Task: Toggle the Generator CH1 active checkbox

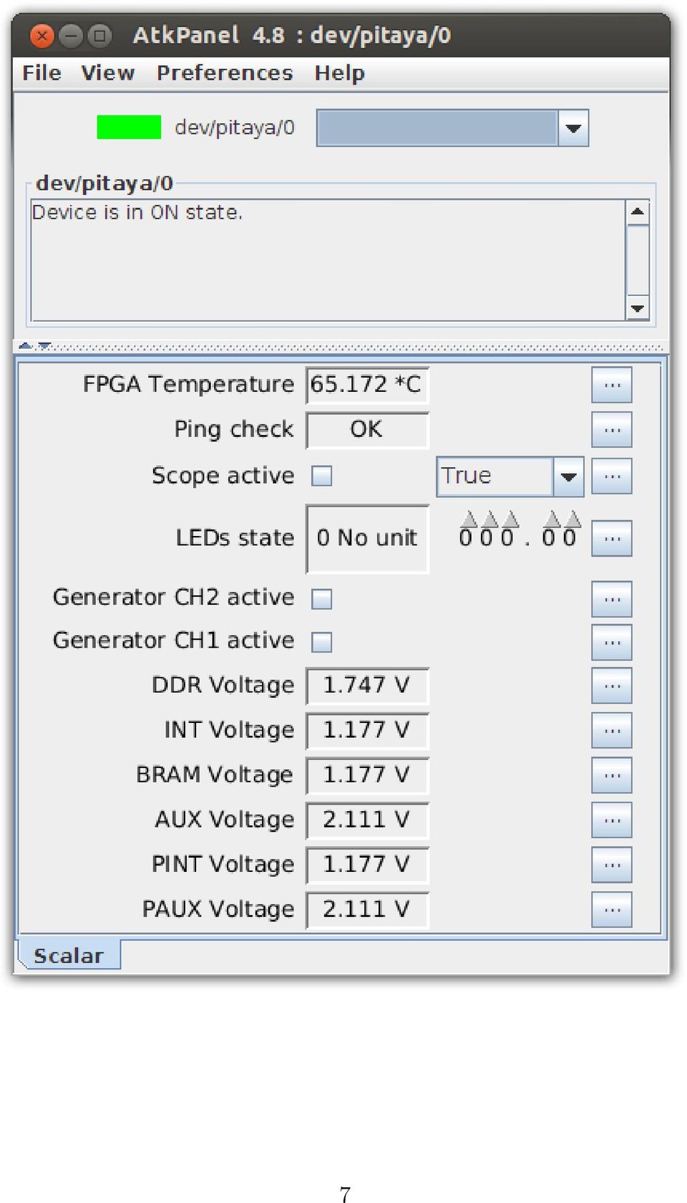Action: [x=322, y=642]
